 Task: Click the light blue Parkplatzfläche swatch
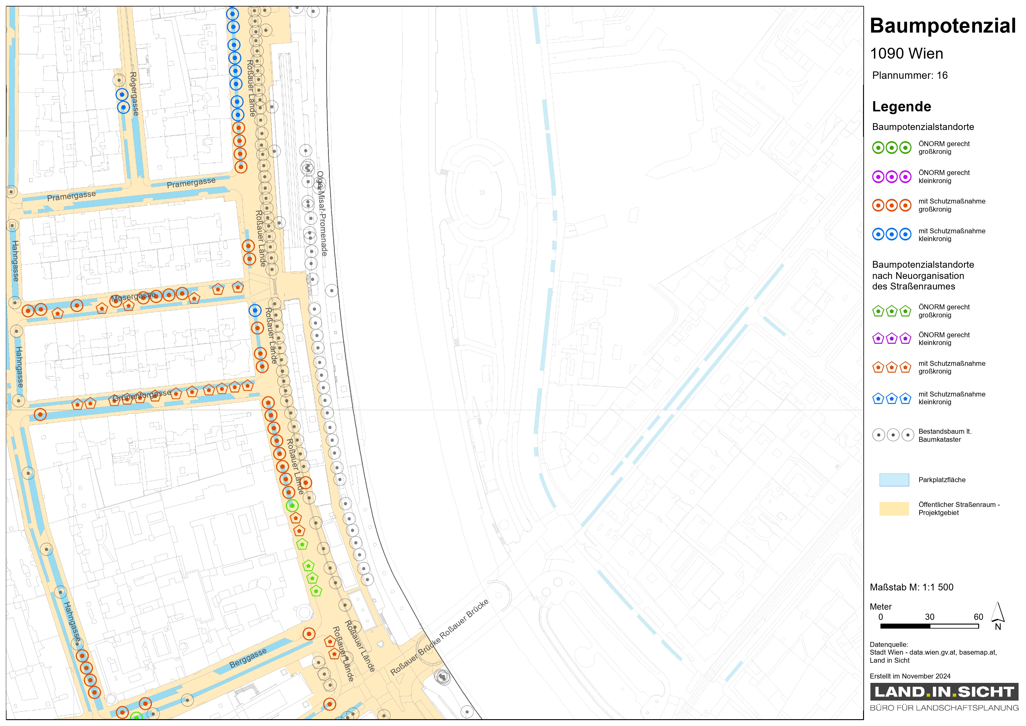(894, 480)
